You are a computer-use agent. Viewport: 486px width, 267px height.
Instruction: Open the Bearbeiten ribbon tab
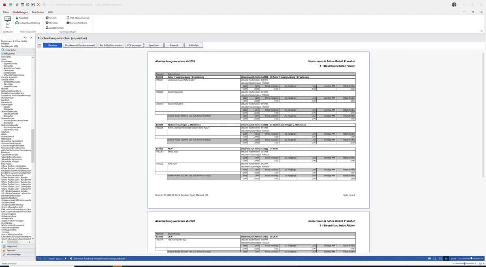[x=38, y=12]
